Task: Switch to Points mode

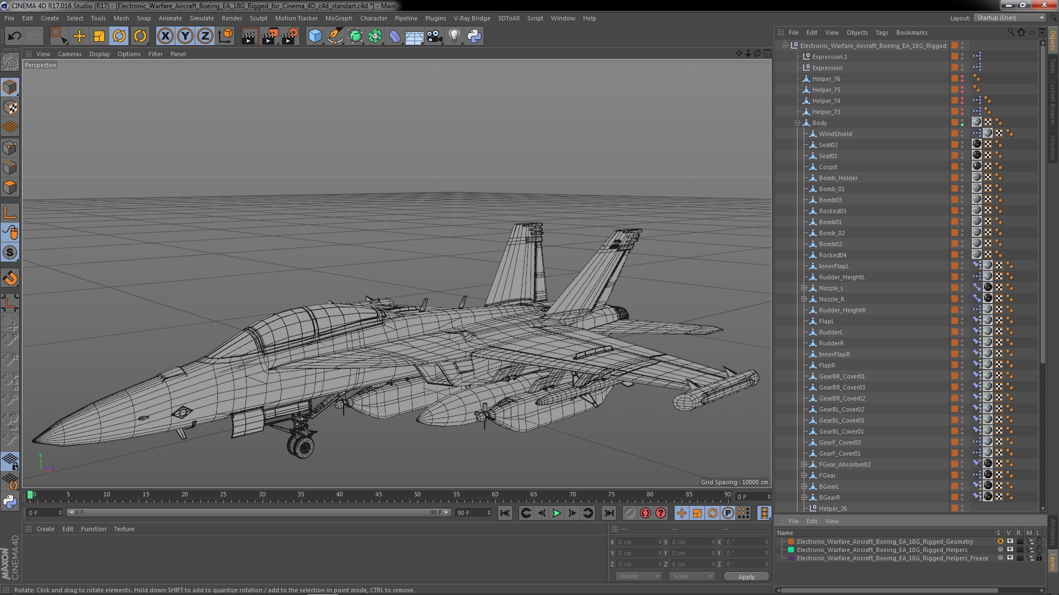Action: (x=10, y=148)
